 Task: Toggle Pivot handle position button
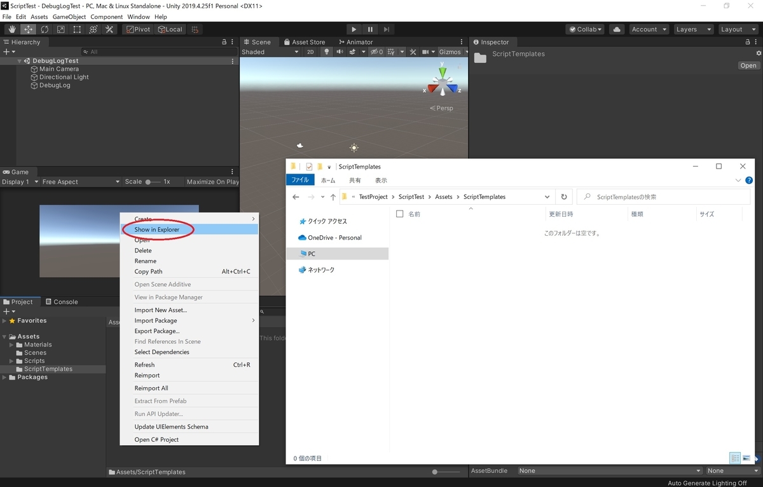138,29
